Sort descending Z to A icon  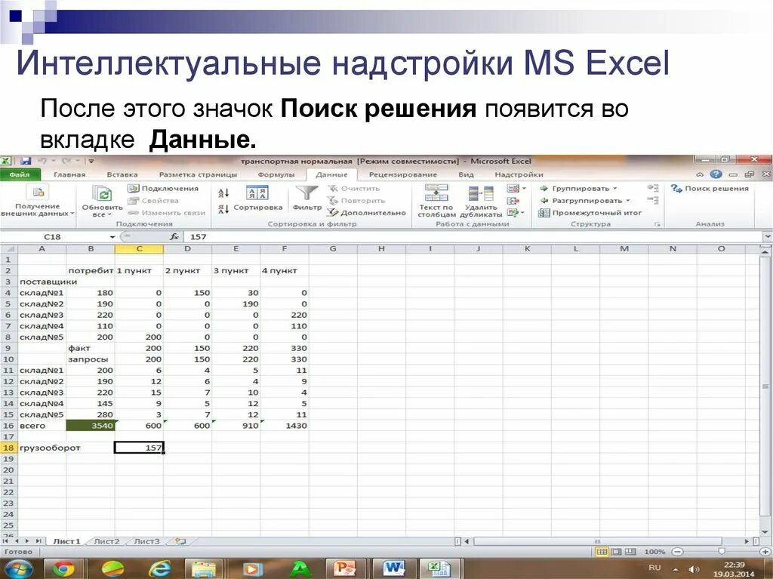[223, 209]
